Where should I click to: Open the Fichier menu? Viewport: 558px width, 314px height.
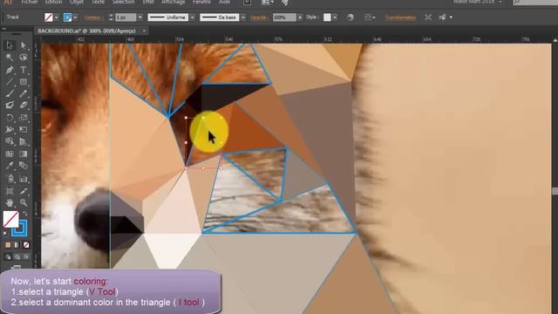[x=30, y=2]
